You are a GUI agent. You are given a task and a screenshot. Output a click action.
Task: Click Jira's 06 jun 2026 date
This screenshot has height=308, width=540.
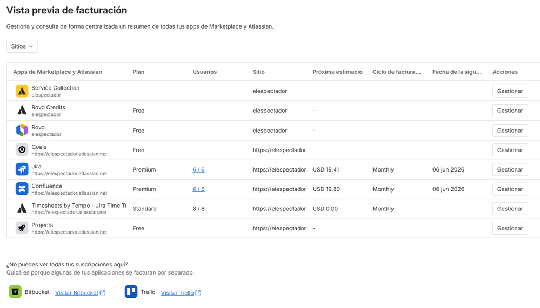[449, 170]
